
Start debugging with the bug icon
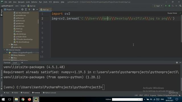(x=169, y=6)
